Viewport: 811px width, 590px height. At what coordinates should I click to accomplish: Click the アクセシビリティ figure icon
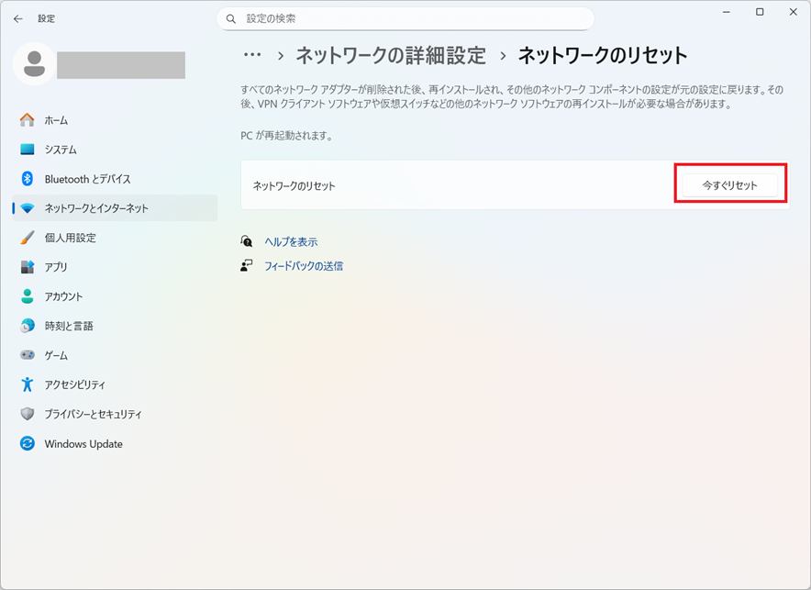pos(28,384)
